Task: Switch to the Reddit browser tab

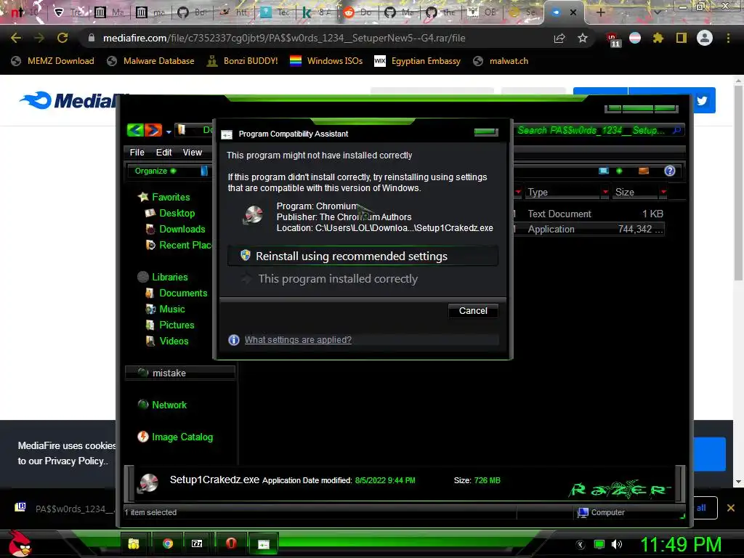Action: [358, 12]
